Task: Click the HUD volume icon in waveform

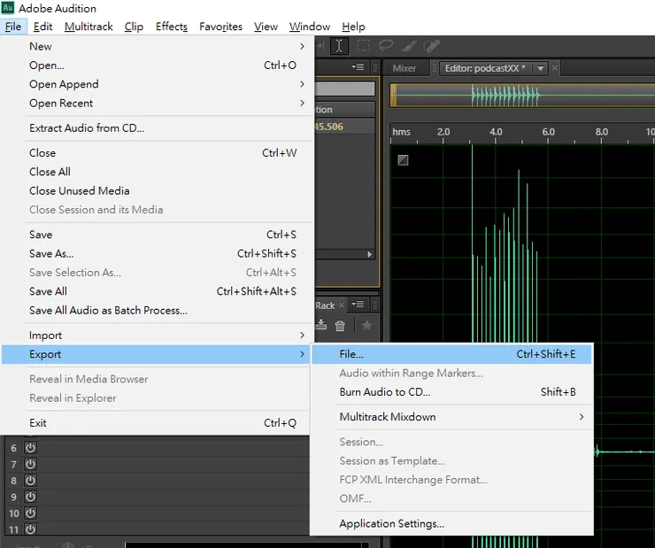Action: [x=404, y=160]
